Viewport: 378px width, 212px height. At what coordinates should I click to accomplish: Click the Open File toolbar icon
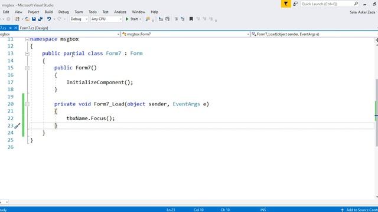click(28, 19)
